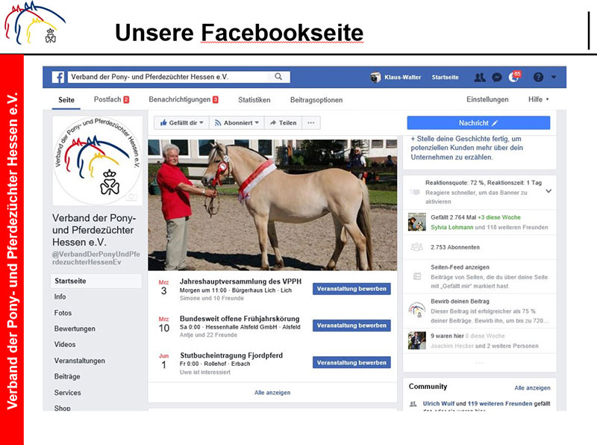Promote the Jahreshauptversammlung event via Veranstaltung bewerben
The width and height of the screenshot is (597, 445).
(351, 289)
